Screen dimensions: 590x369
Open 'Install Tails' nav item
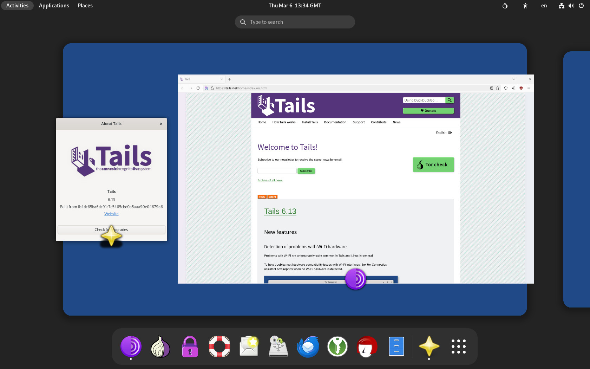coord(310,122)
